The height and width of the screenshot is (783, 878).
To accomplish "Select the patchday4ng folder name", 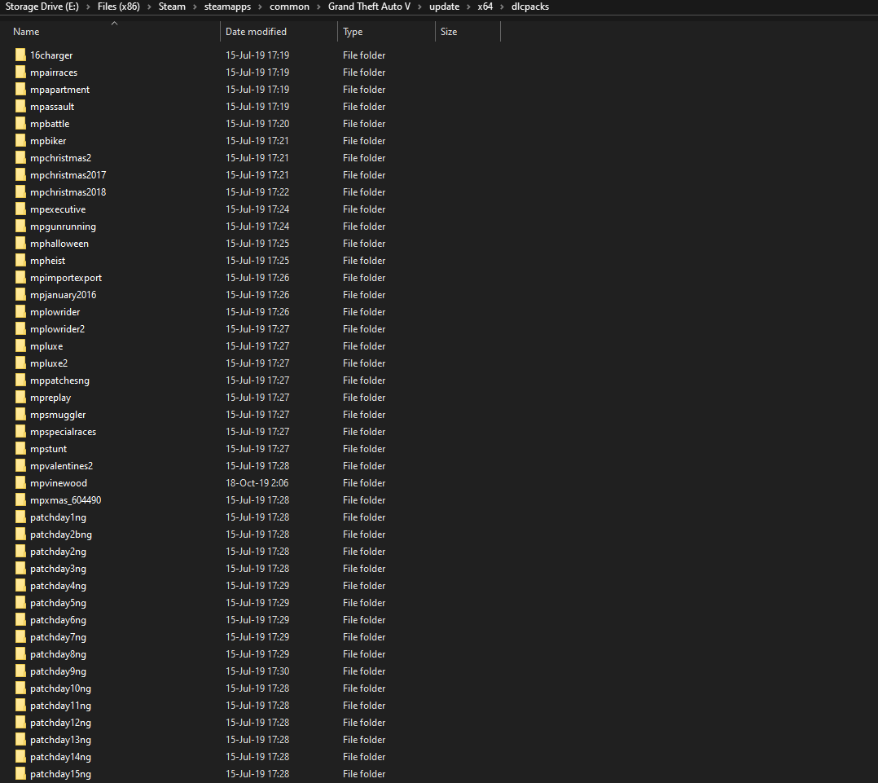I will coord(59,586).
